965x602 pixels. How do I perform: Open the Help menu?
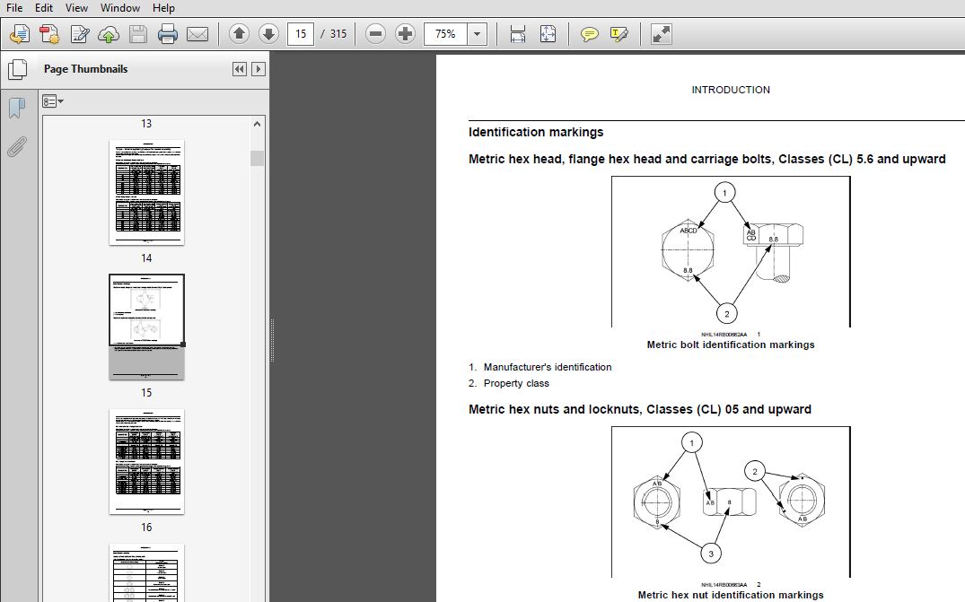163,8
